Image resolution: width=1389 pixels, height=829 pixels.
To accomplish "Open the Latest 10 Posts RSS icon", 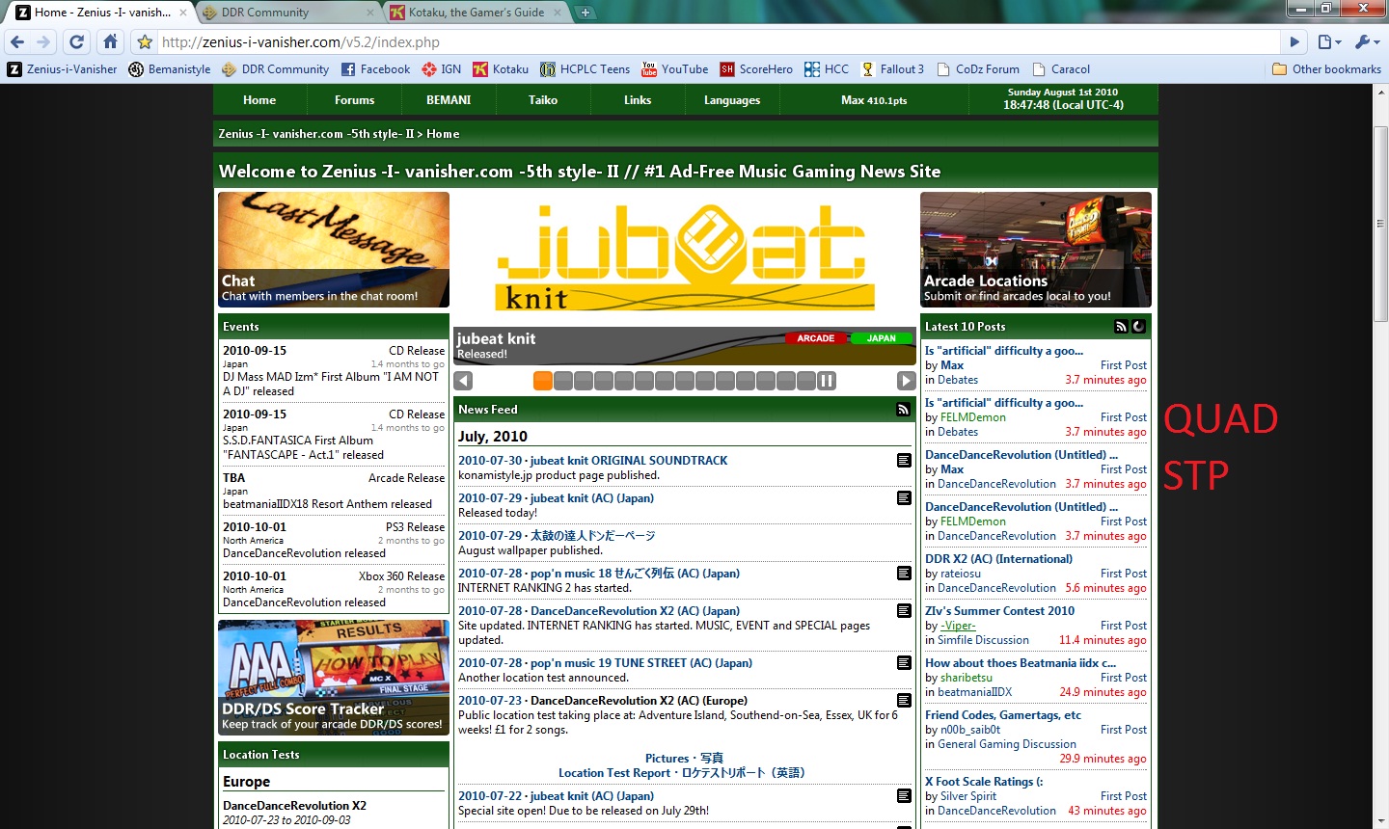I will point(1121,327).
